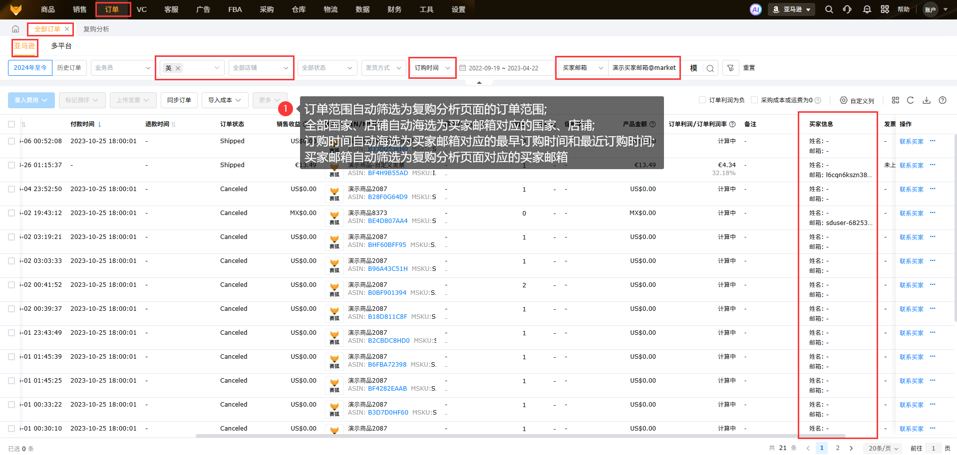Screen dimensions: 957x455
Task: Go to page 2 of orders
Action: [x=838, y=448]
